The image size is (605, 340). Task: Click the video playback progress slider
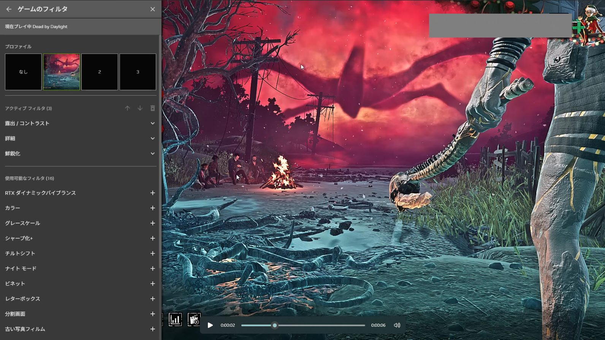pyautogui.click(x=303, y=325)
